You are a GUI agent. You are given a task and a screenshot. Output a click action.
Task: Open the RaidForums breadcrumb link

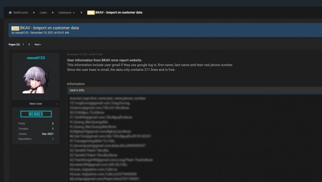coord(21,12)
